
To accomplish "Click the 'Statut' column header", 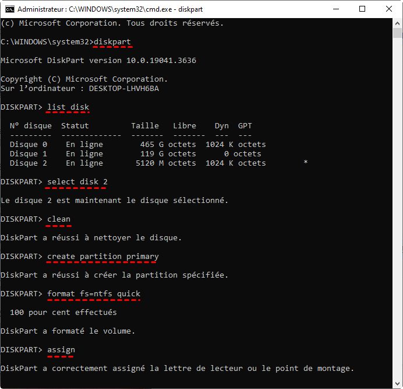I will click(75, 126).
